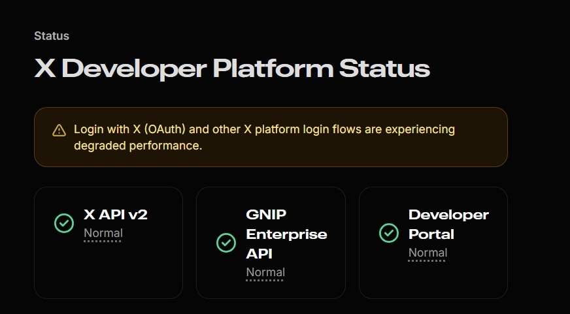This screenshot has height=314, width=570.
Task: Open the X API v2 service title
Action: click(116, 215)
